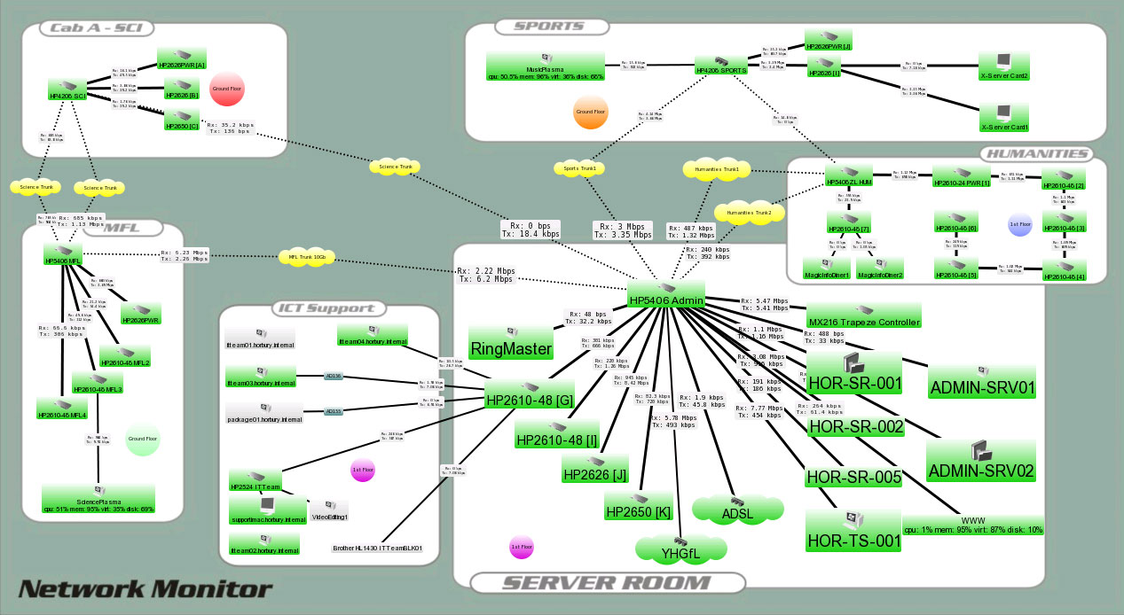Select orange Ground Floor marker in Sports
The height and width of the screenshot is (615, 1124).
pos(591,113)
